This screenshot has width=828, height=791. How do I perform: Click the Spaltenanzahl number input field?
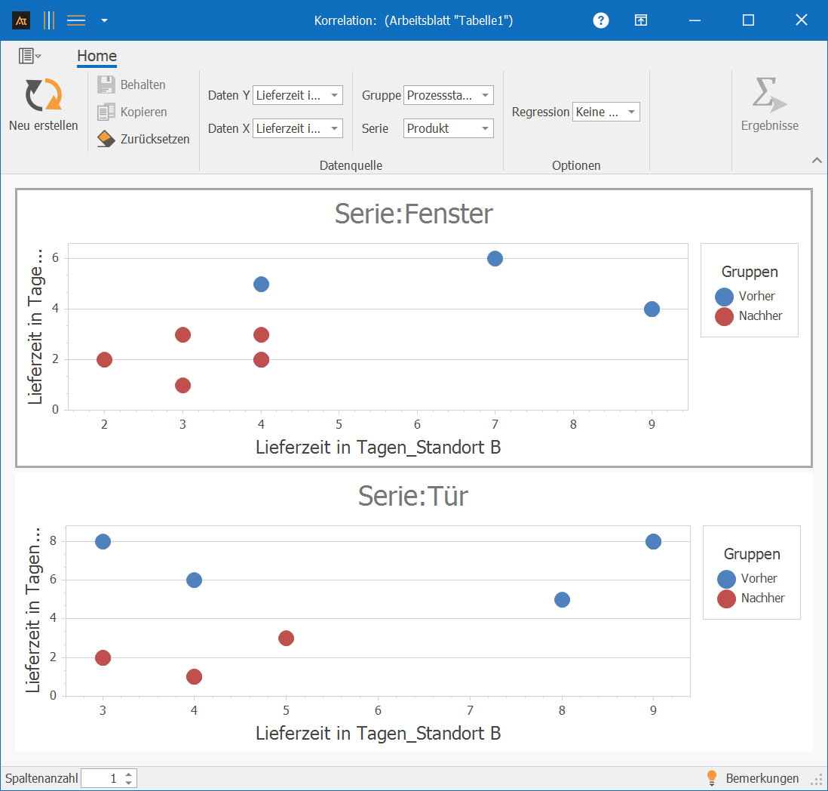click(102, 778)
